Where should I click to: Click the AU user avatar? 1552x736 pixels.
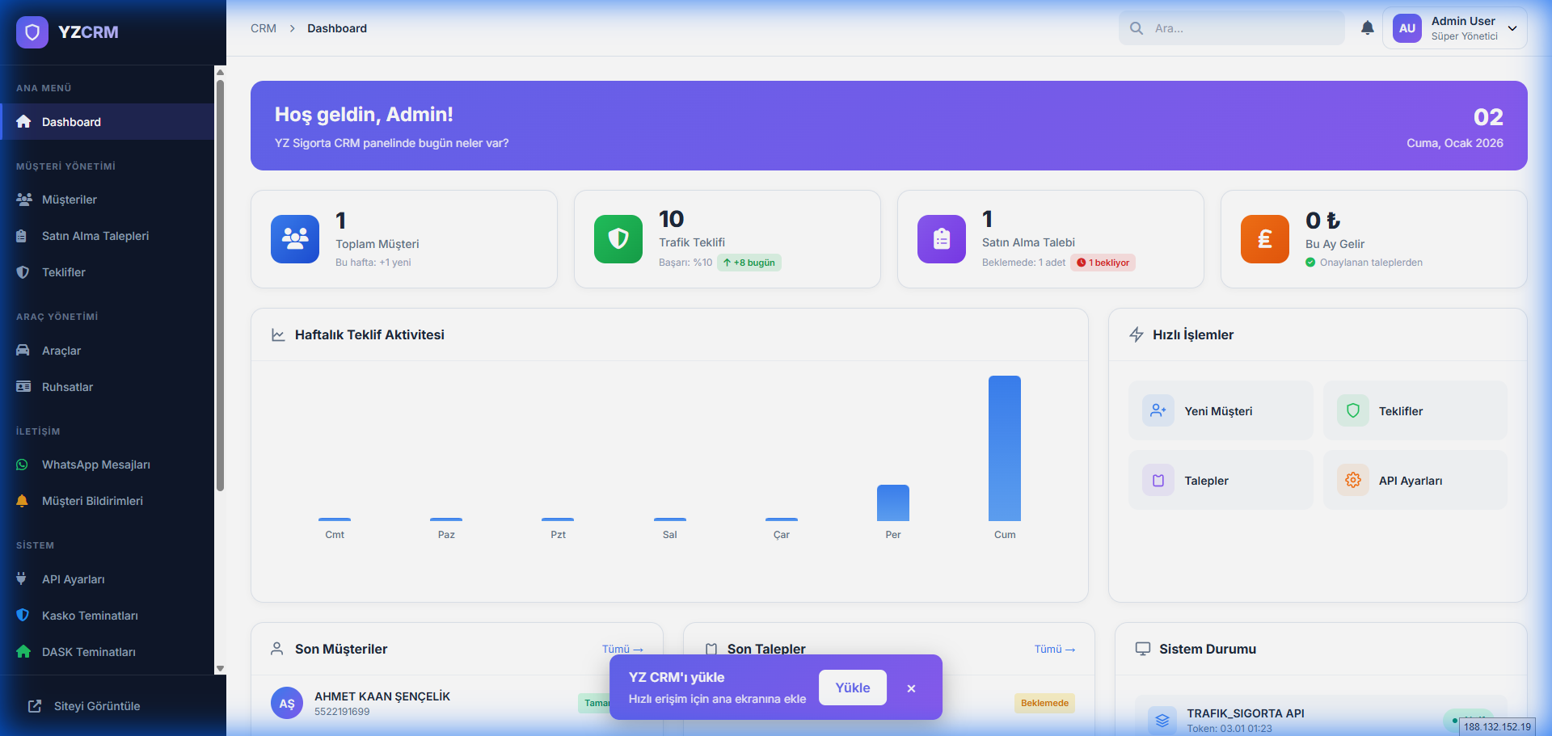tap(1406, 28)
